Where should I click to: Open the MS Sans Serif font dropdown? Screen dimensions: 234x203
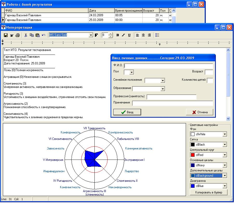[x=91, y=35]
